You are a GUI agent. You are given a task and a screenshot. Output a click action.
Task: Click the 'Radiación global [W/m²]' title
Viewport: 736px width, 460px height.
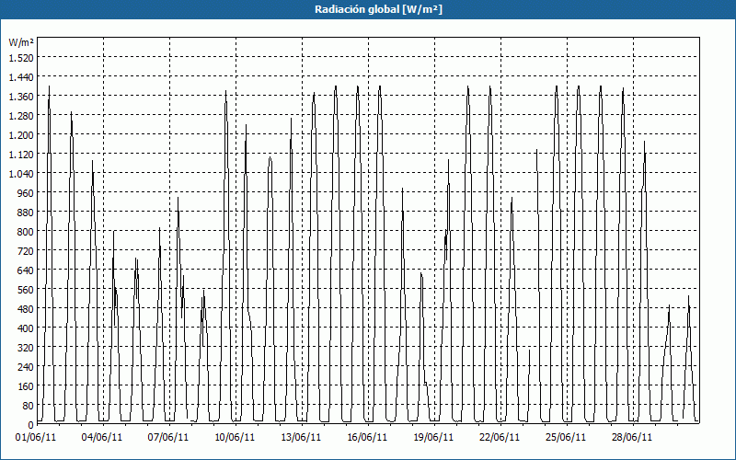click(x=378, y=9)
